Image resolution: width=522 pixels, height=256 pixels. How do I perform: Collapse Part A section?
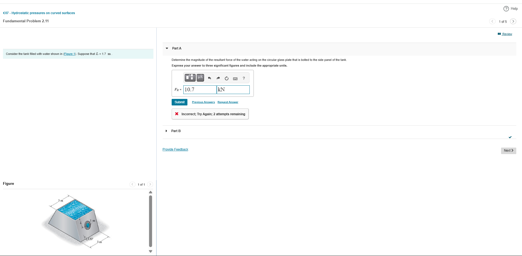167,48
